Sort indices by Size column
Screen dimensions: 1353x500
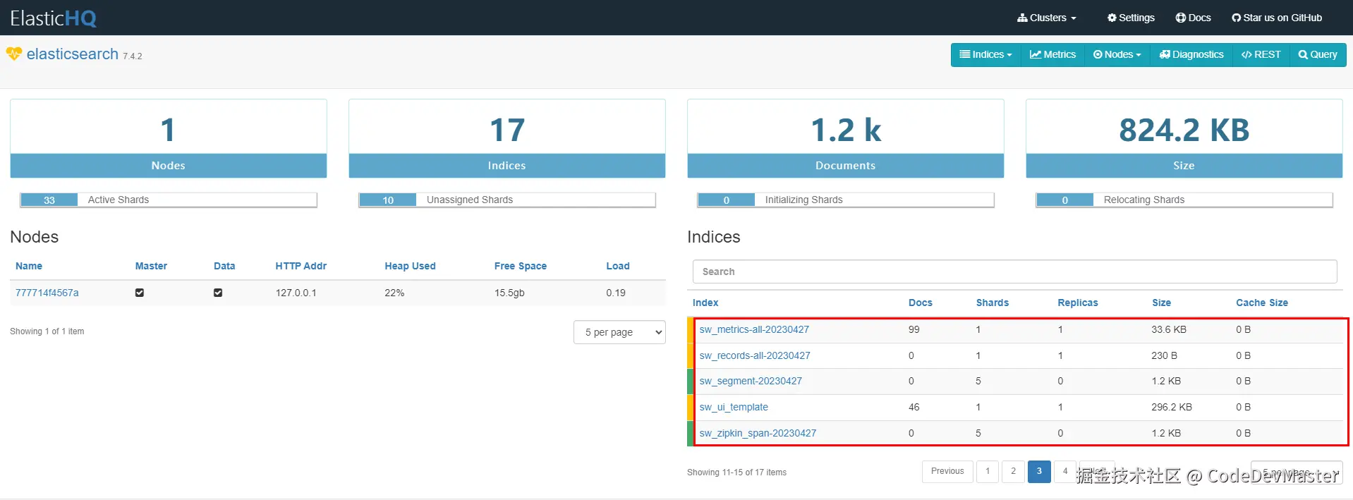[x=1161, y=303]
